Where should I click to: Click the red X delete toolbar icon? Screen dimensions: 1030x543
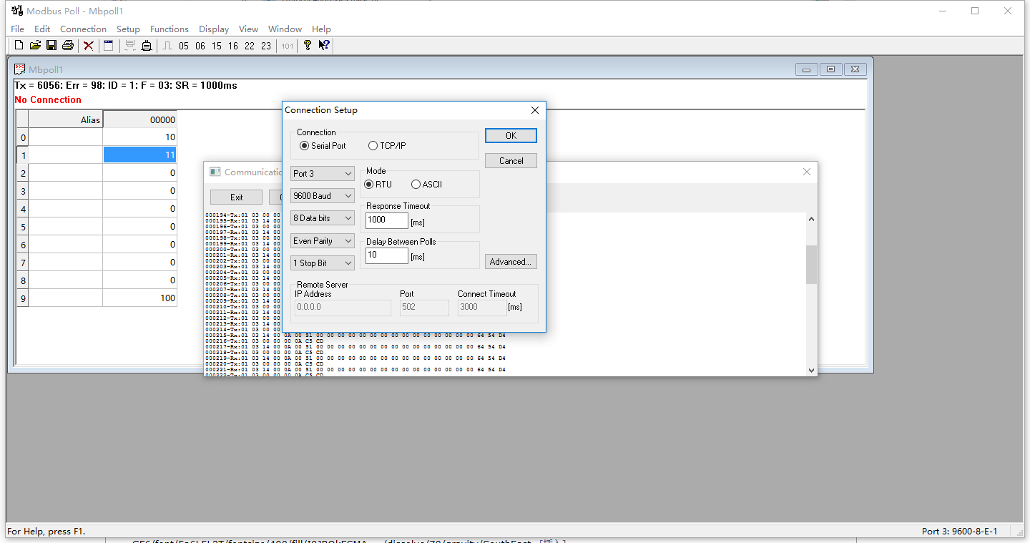click(x=89, y=46)
